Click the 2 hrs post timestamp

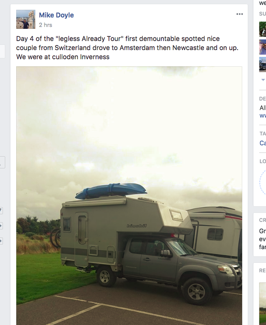(46, 25)
